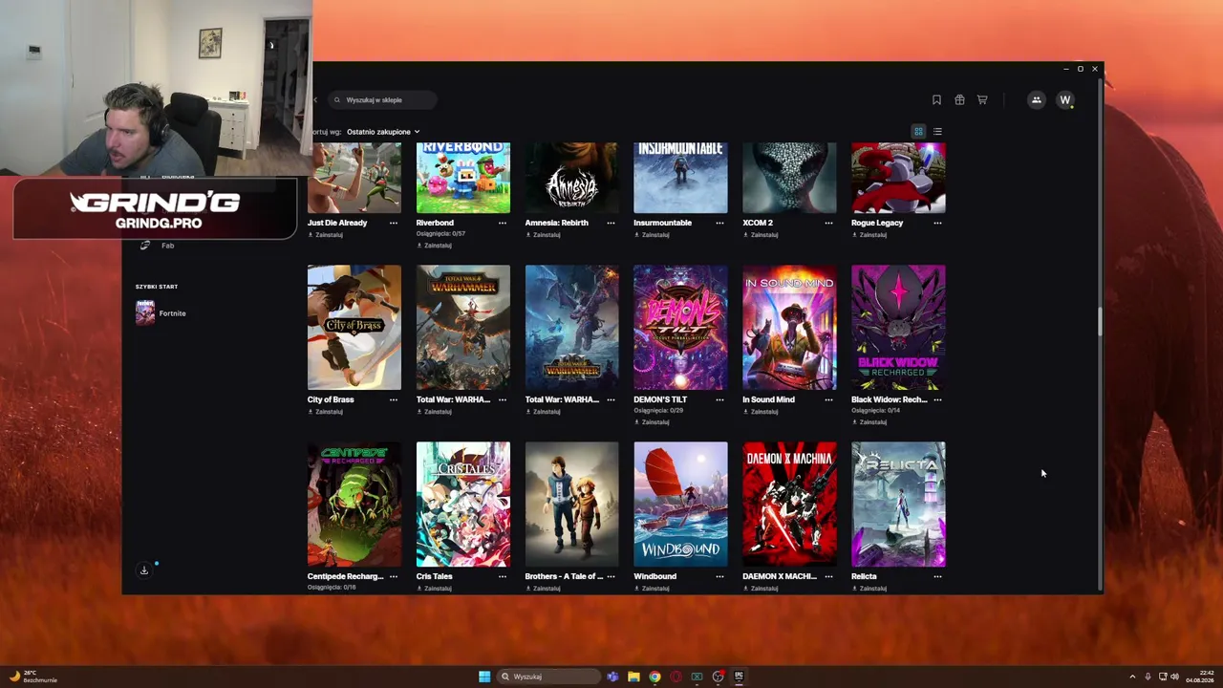Open options menu for Just Die Already
Screen dimensions: 1223x688
click(x=393, y=223)
